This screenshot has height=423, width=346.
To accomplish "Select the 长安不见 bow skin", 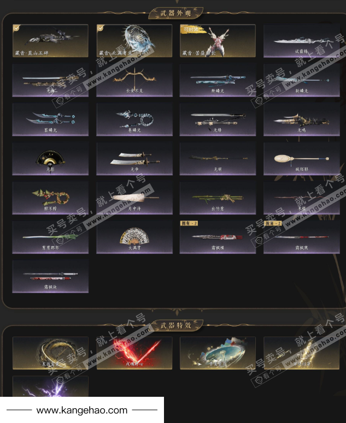I will (134, 80).
